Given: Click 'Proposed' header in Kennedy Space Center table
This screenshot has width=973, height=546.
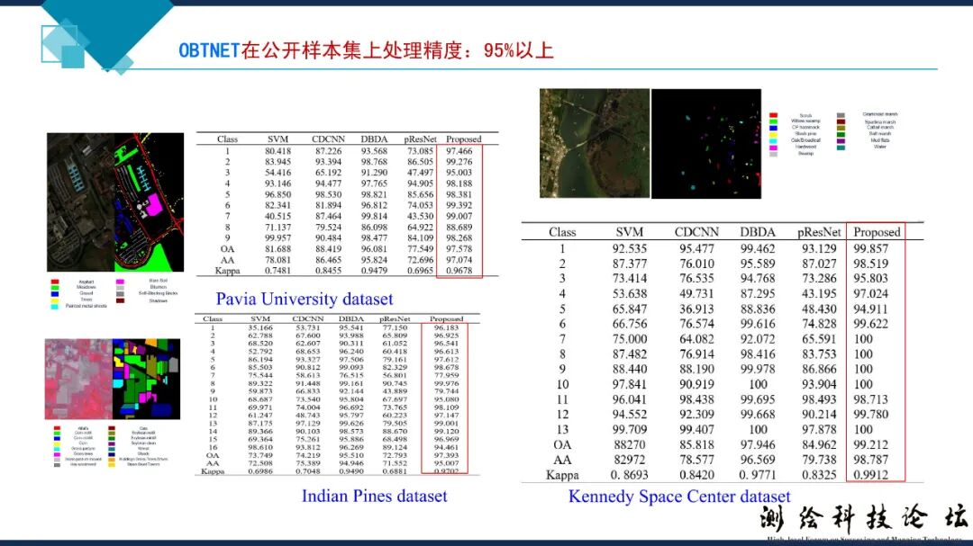Looking at the screenshot, I should [x=877, y=232].
